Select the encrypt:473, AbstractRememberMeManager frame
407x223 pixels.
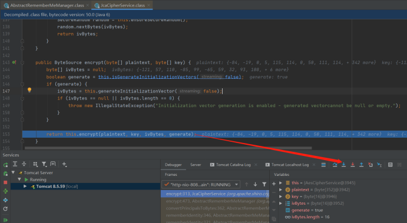(215, 201)
